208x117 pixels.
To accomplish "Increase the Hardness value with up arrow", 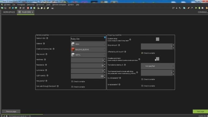I will 105,59.
